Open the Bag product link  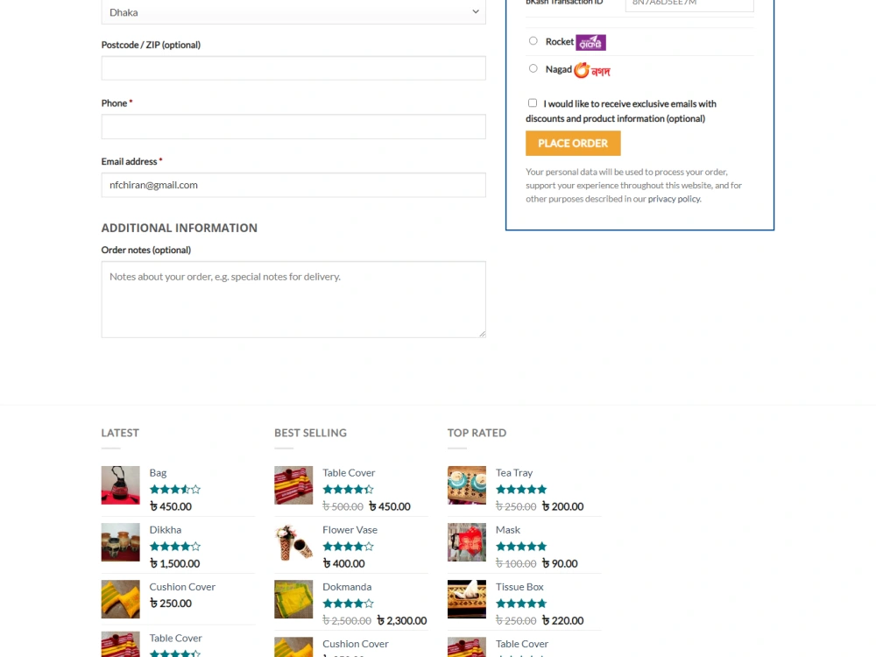click(x=158, y=473)
